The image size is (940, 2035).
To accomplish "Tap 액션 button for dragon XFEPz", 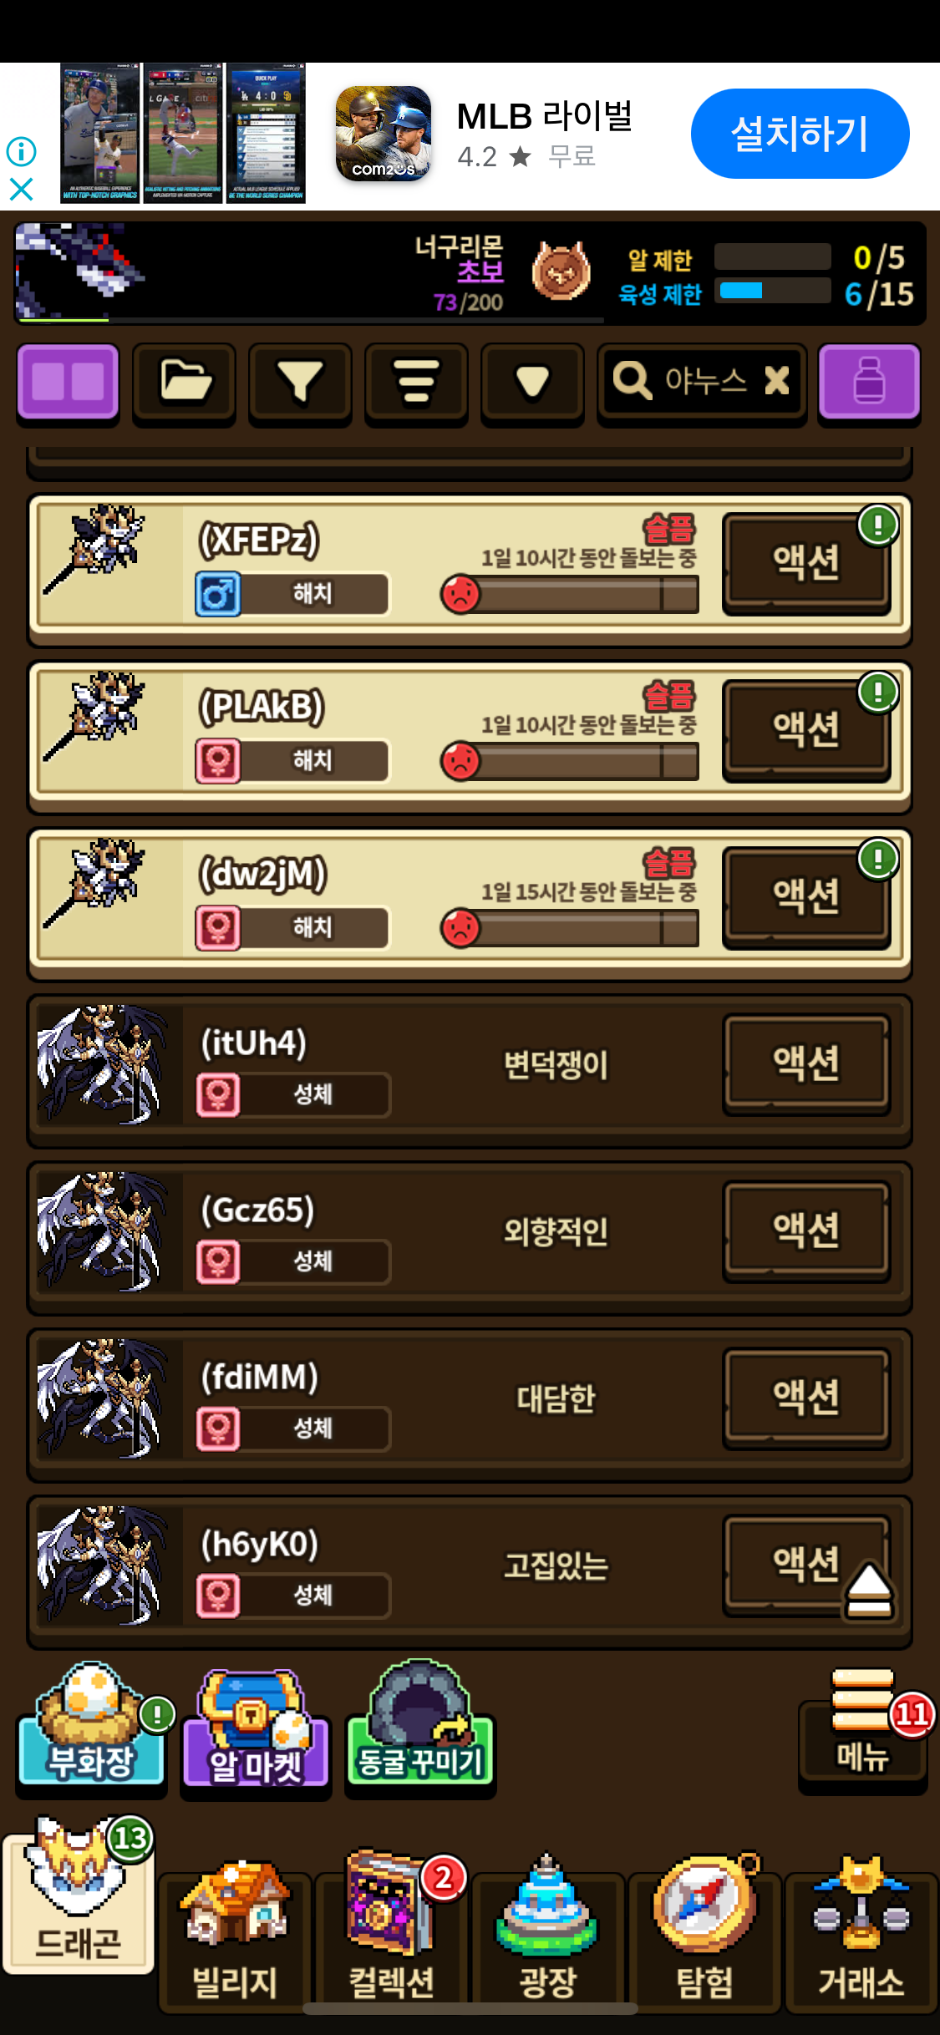I will [806, 563].
